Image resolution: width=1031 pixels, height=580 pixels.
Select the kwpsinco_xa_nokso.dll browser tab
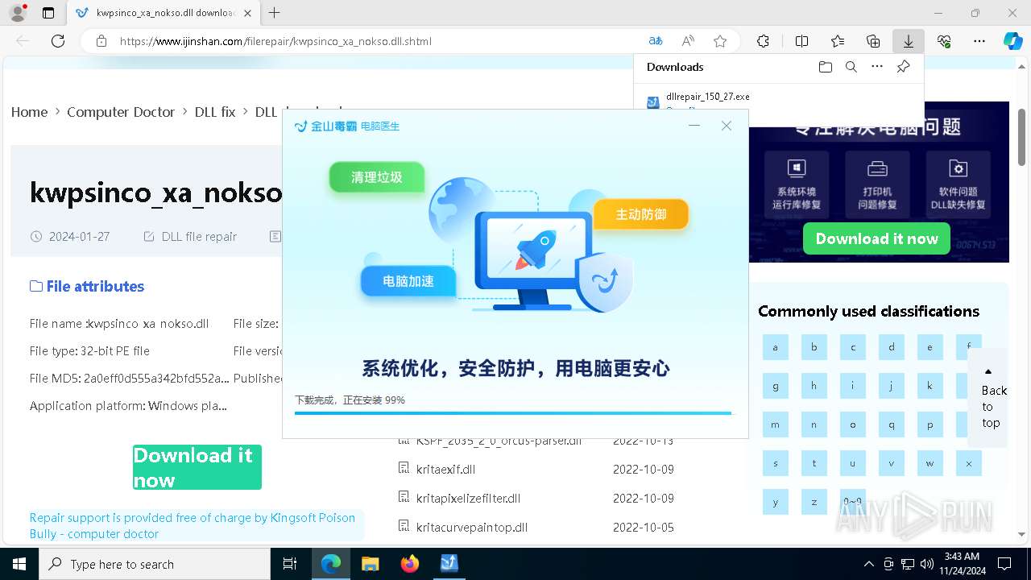[x=164, y=13]
